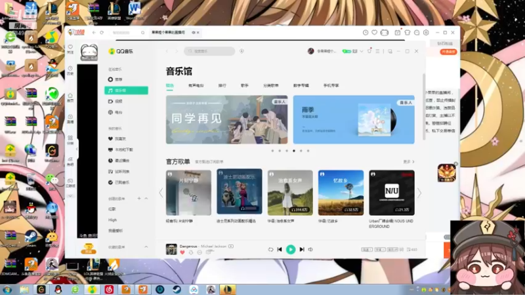The width and height of the screenshot is (525, 295).
Task: Open the more options circle icon in player
Action: pos(199,252)
